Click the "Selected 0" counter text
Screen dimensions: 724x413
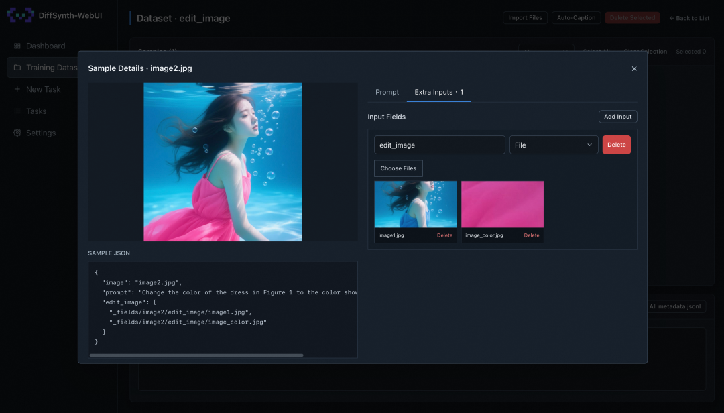(x=690, y=51)
